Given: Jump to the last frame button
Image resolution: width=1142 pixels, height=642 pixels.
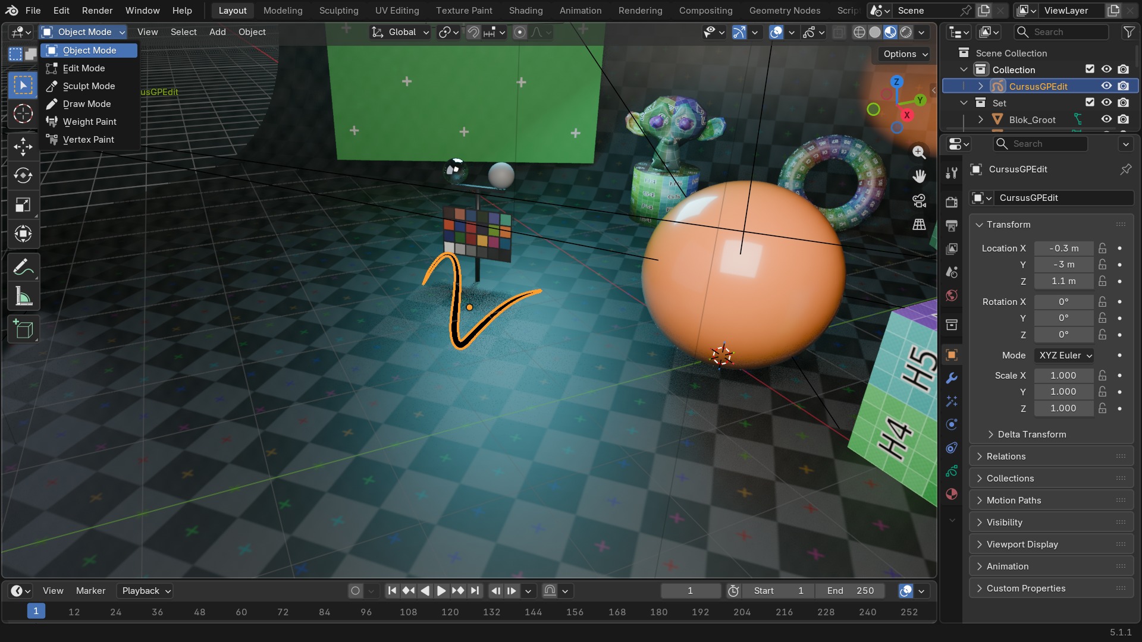Looking at the screenshot, I should [x=475, y=591].
